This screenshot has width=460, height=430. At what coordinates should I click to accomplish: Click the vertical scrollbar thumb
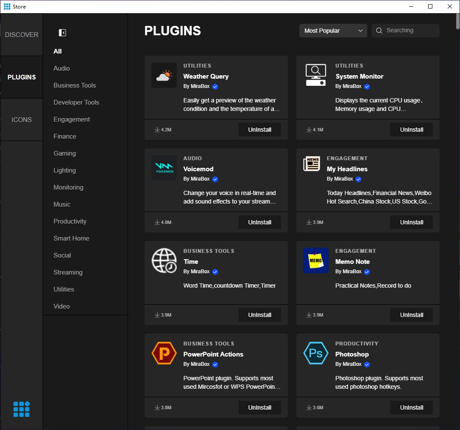click(x=457, y=21)
